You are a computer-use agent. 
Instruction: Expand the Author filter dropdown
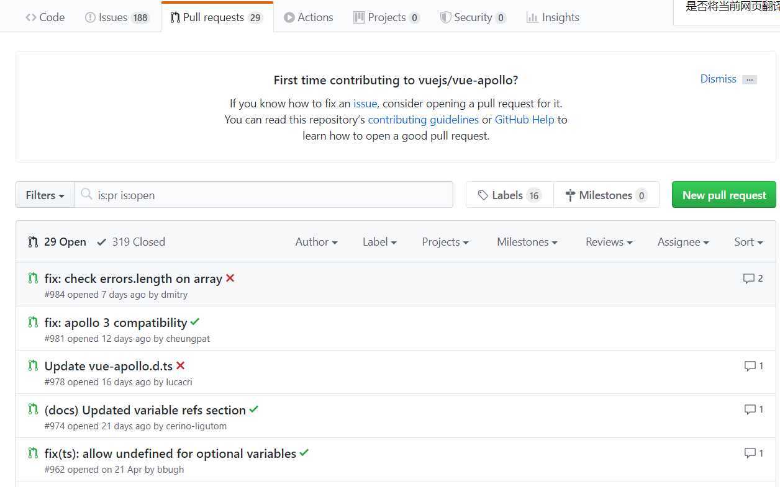316,242
